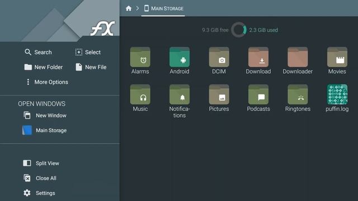This screenshot has height=201, width=358.
Task: Open the Alarms folder
Action: [x=140, y=61]
